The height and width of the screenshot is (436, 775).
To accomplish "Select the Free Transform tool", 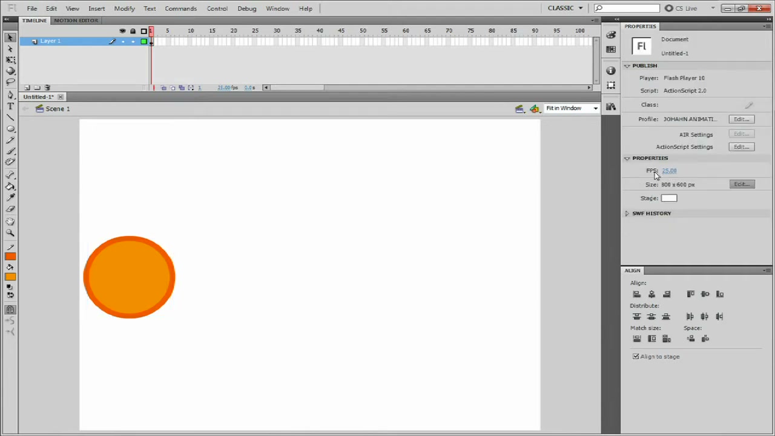I will (10, 60).
